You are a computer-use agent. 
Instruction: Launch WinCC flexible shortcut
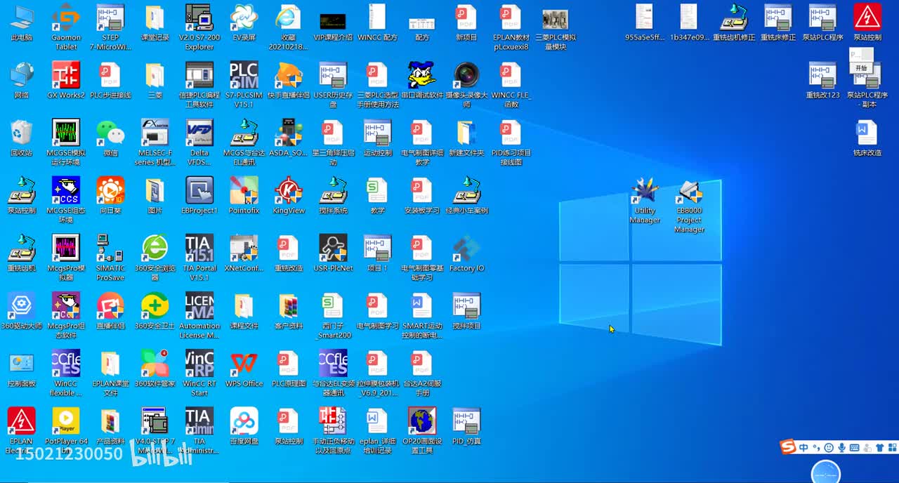pyautogui.click(x=66, y=373)
